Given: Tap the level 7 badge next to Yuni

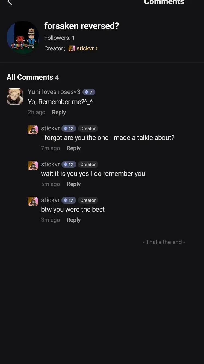Looking at the screenshot, I should coord(89,92).
